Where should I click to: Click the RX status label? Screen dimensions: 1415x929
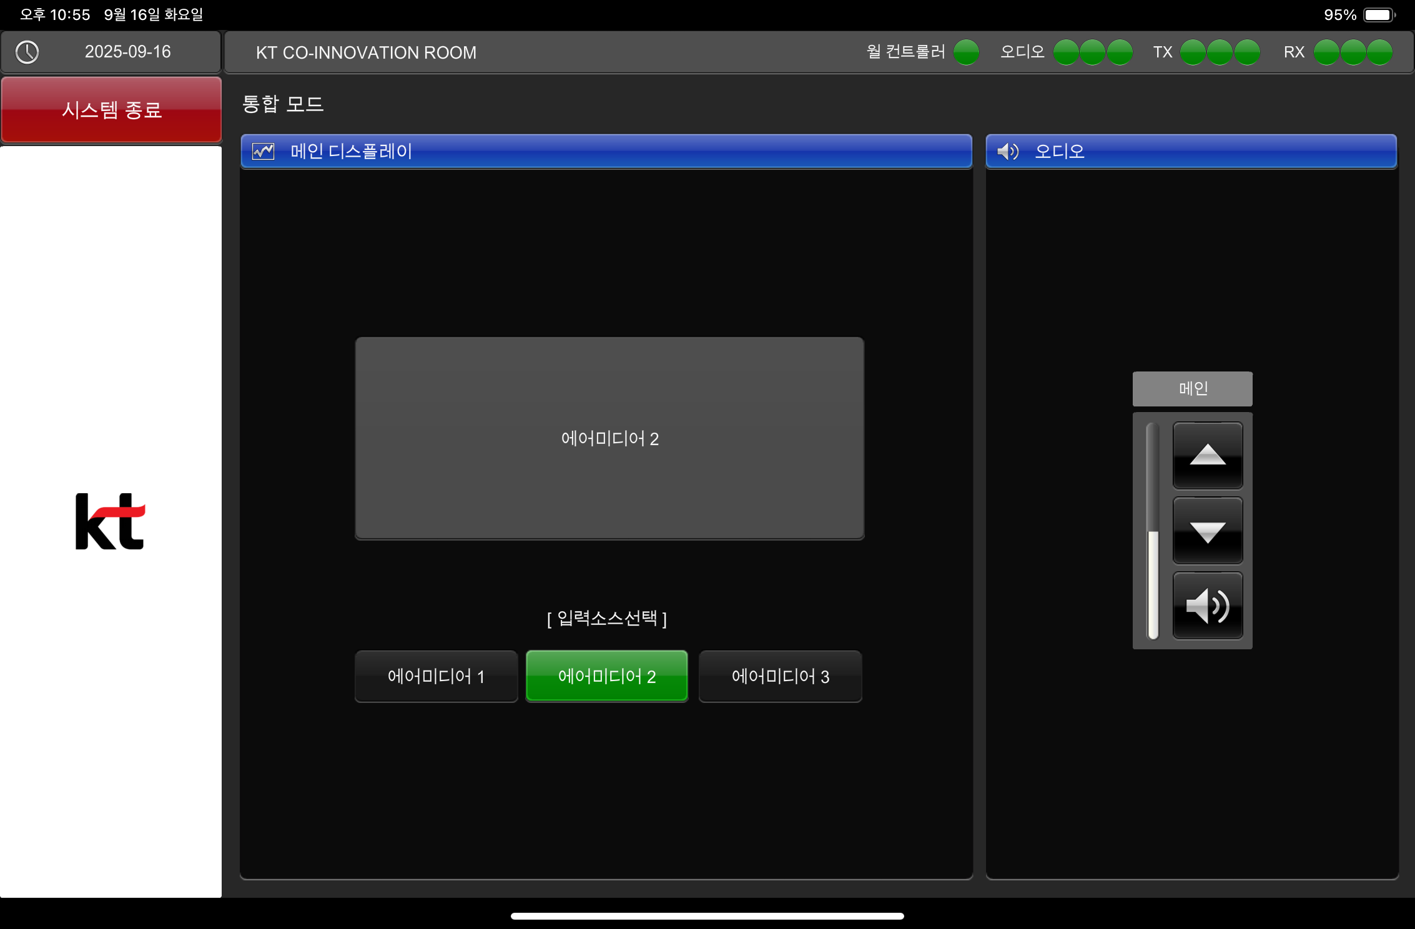pyautogui.click(x=1294, y=52)
